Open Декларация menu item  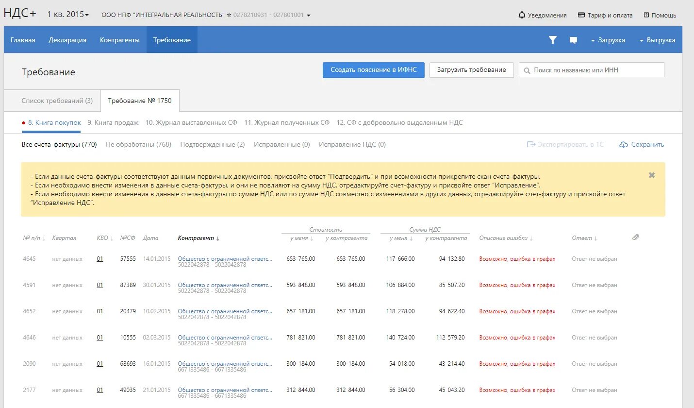67,40
